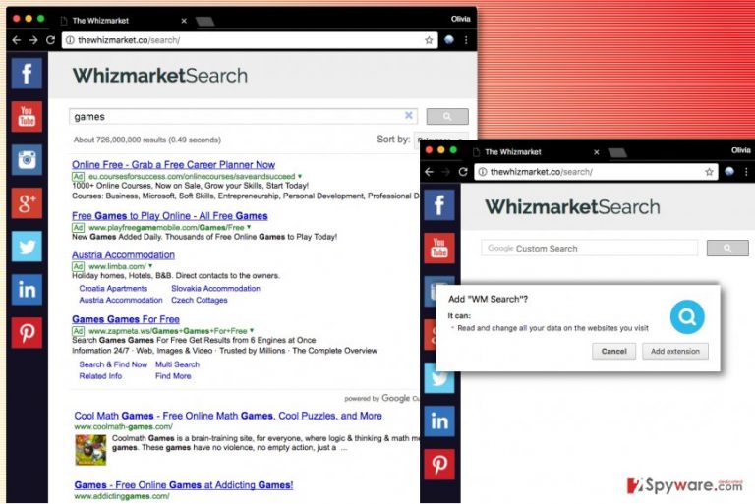Open Cool Math Games result link

(x=228, y=416)
